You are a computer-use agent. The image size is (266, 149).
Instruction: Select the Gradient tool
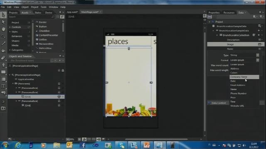3,58
